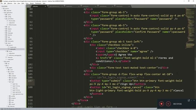
Task: Click the helpers folder icon
Action: click(x=6, y=29)
